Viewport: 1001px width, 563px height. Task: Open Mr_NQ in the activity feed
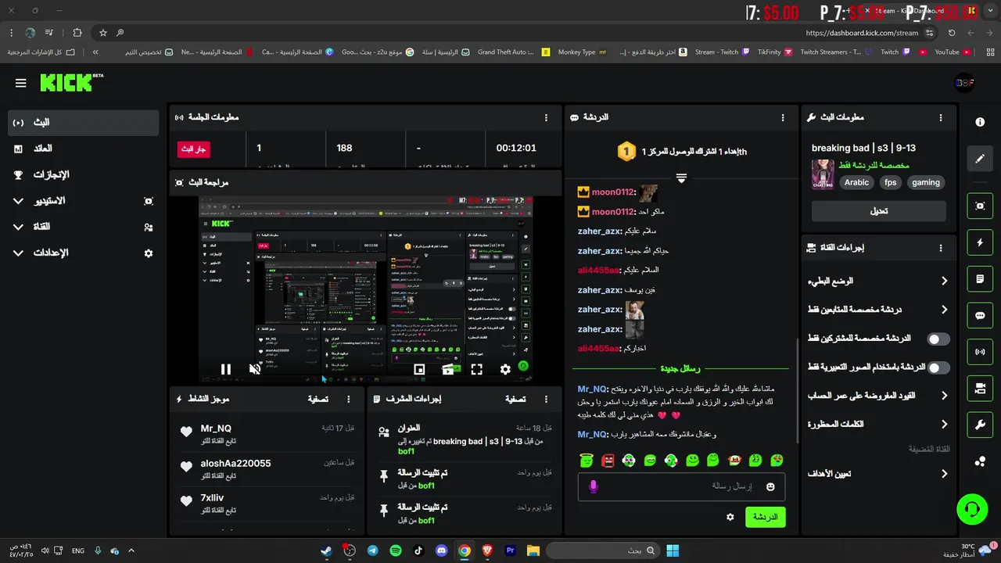pyautogui.click(x=216, y=429)
